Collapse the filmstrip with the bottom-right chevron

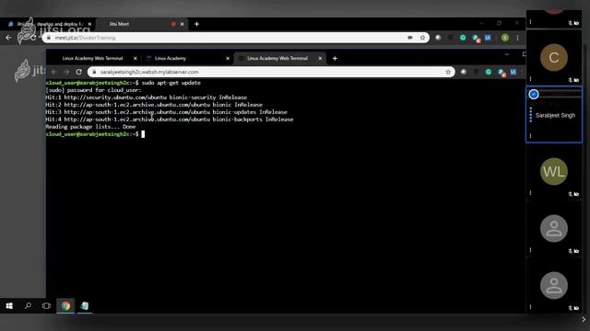(584, 319)
